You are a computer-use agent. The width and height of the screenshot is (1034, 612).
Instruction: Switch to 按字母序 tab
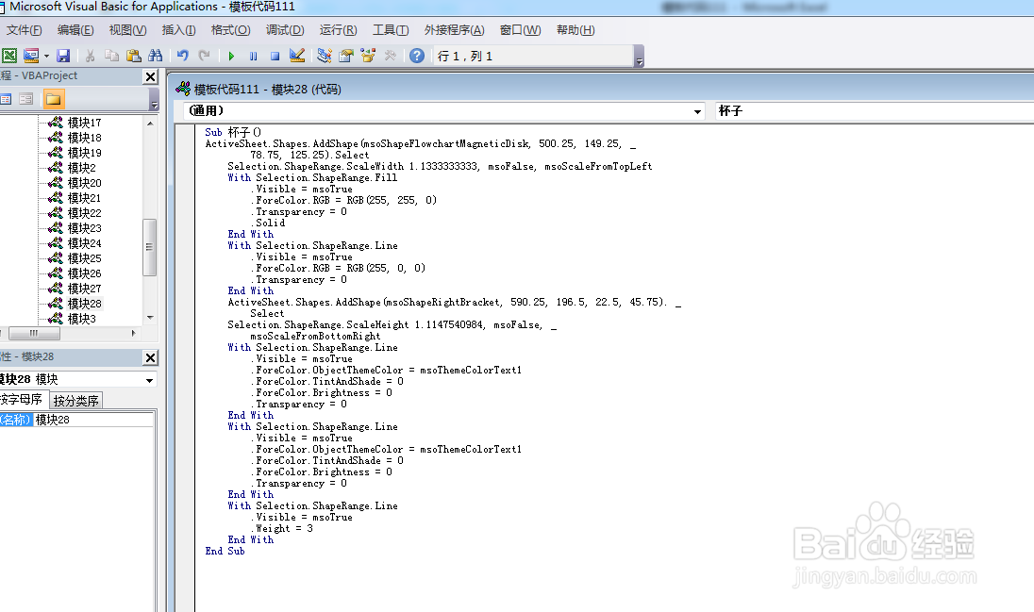[22, 400]
